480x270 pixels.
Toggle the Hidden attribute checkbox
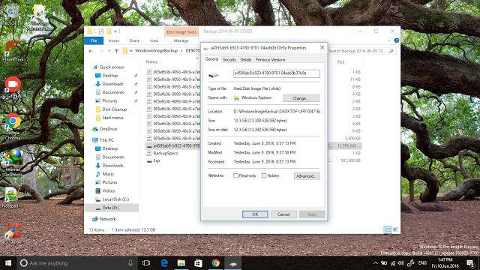[264, 175]
